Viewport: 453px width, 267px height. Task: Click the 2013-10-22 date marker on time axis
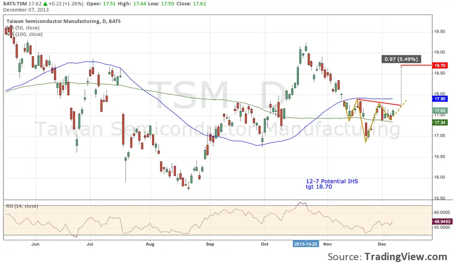pos(305,244)
